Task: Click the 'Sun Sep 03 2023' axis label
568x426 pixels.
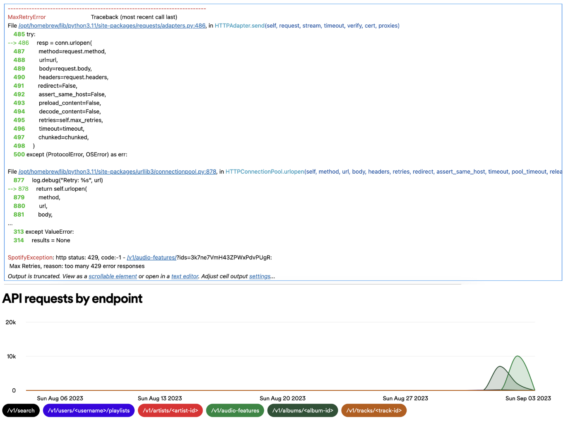Action: [x=528, y=398]
